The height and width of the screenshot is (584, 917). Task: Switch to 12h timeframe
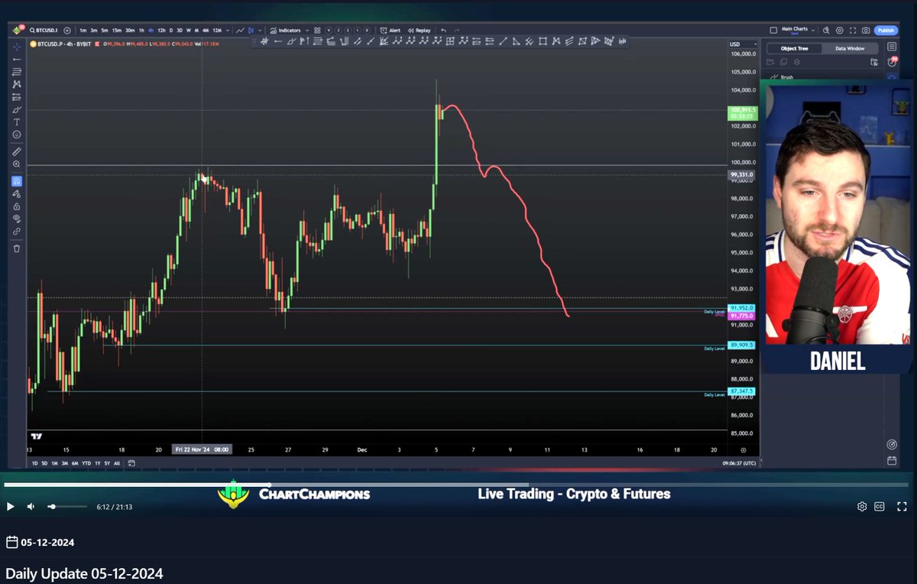161,31
